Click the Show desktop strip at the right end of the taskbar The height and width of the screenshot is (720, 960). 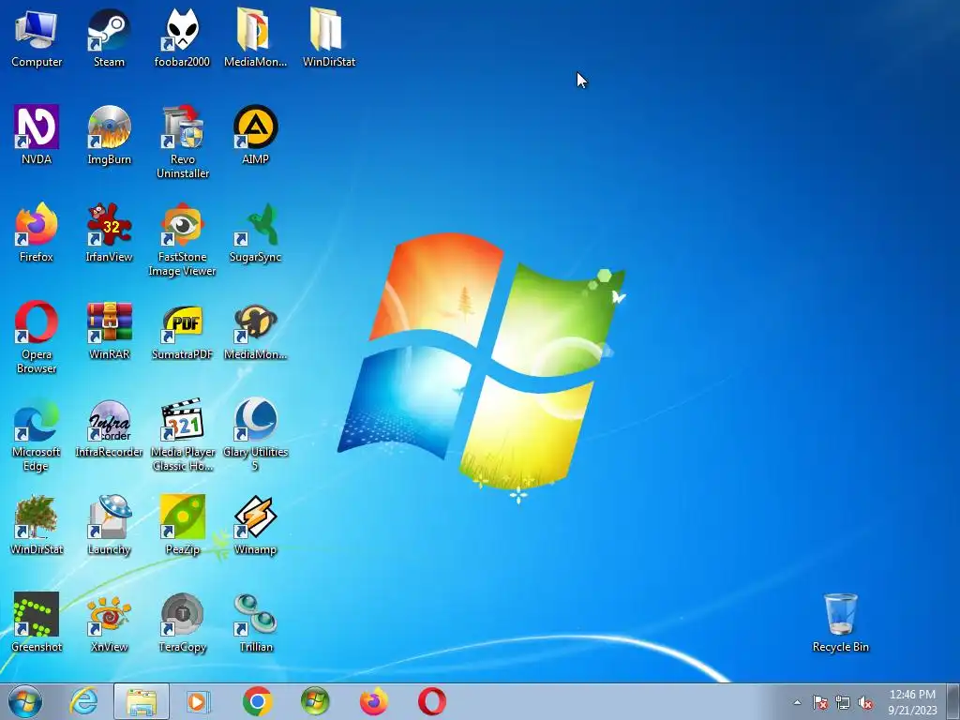(953, 701)
